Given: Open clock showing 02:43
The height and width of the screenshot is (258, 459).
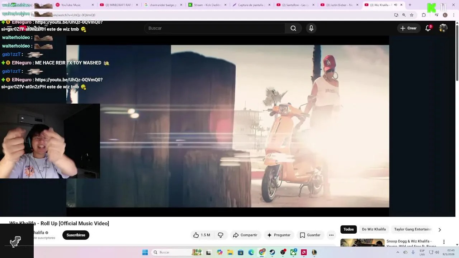Looking at the screenshot, I should click(449, 252).
